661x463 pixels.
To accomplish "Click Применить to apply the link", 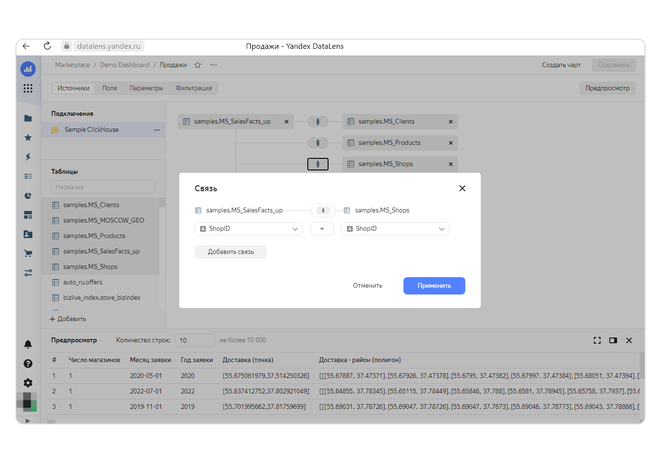I will (x=434, y=286).
